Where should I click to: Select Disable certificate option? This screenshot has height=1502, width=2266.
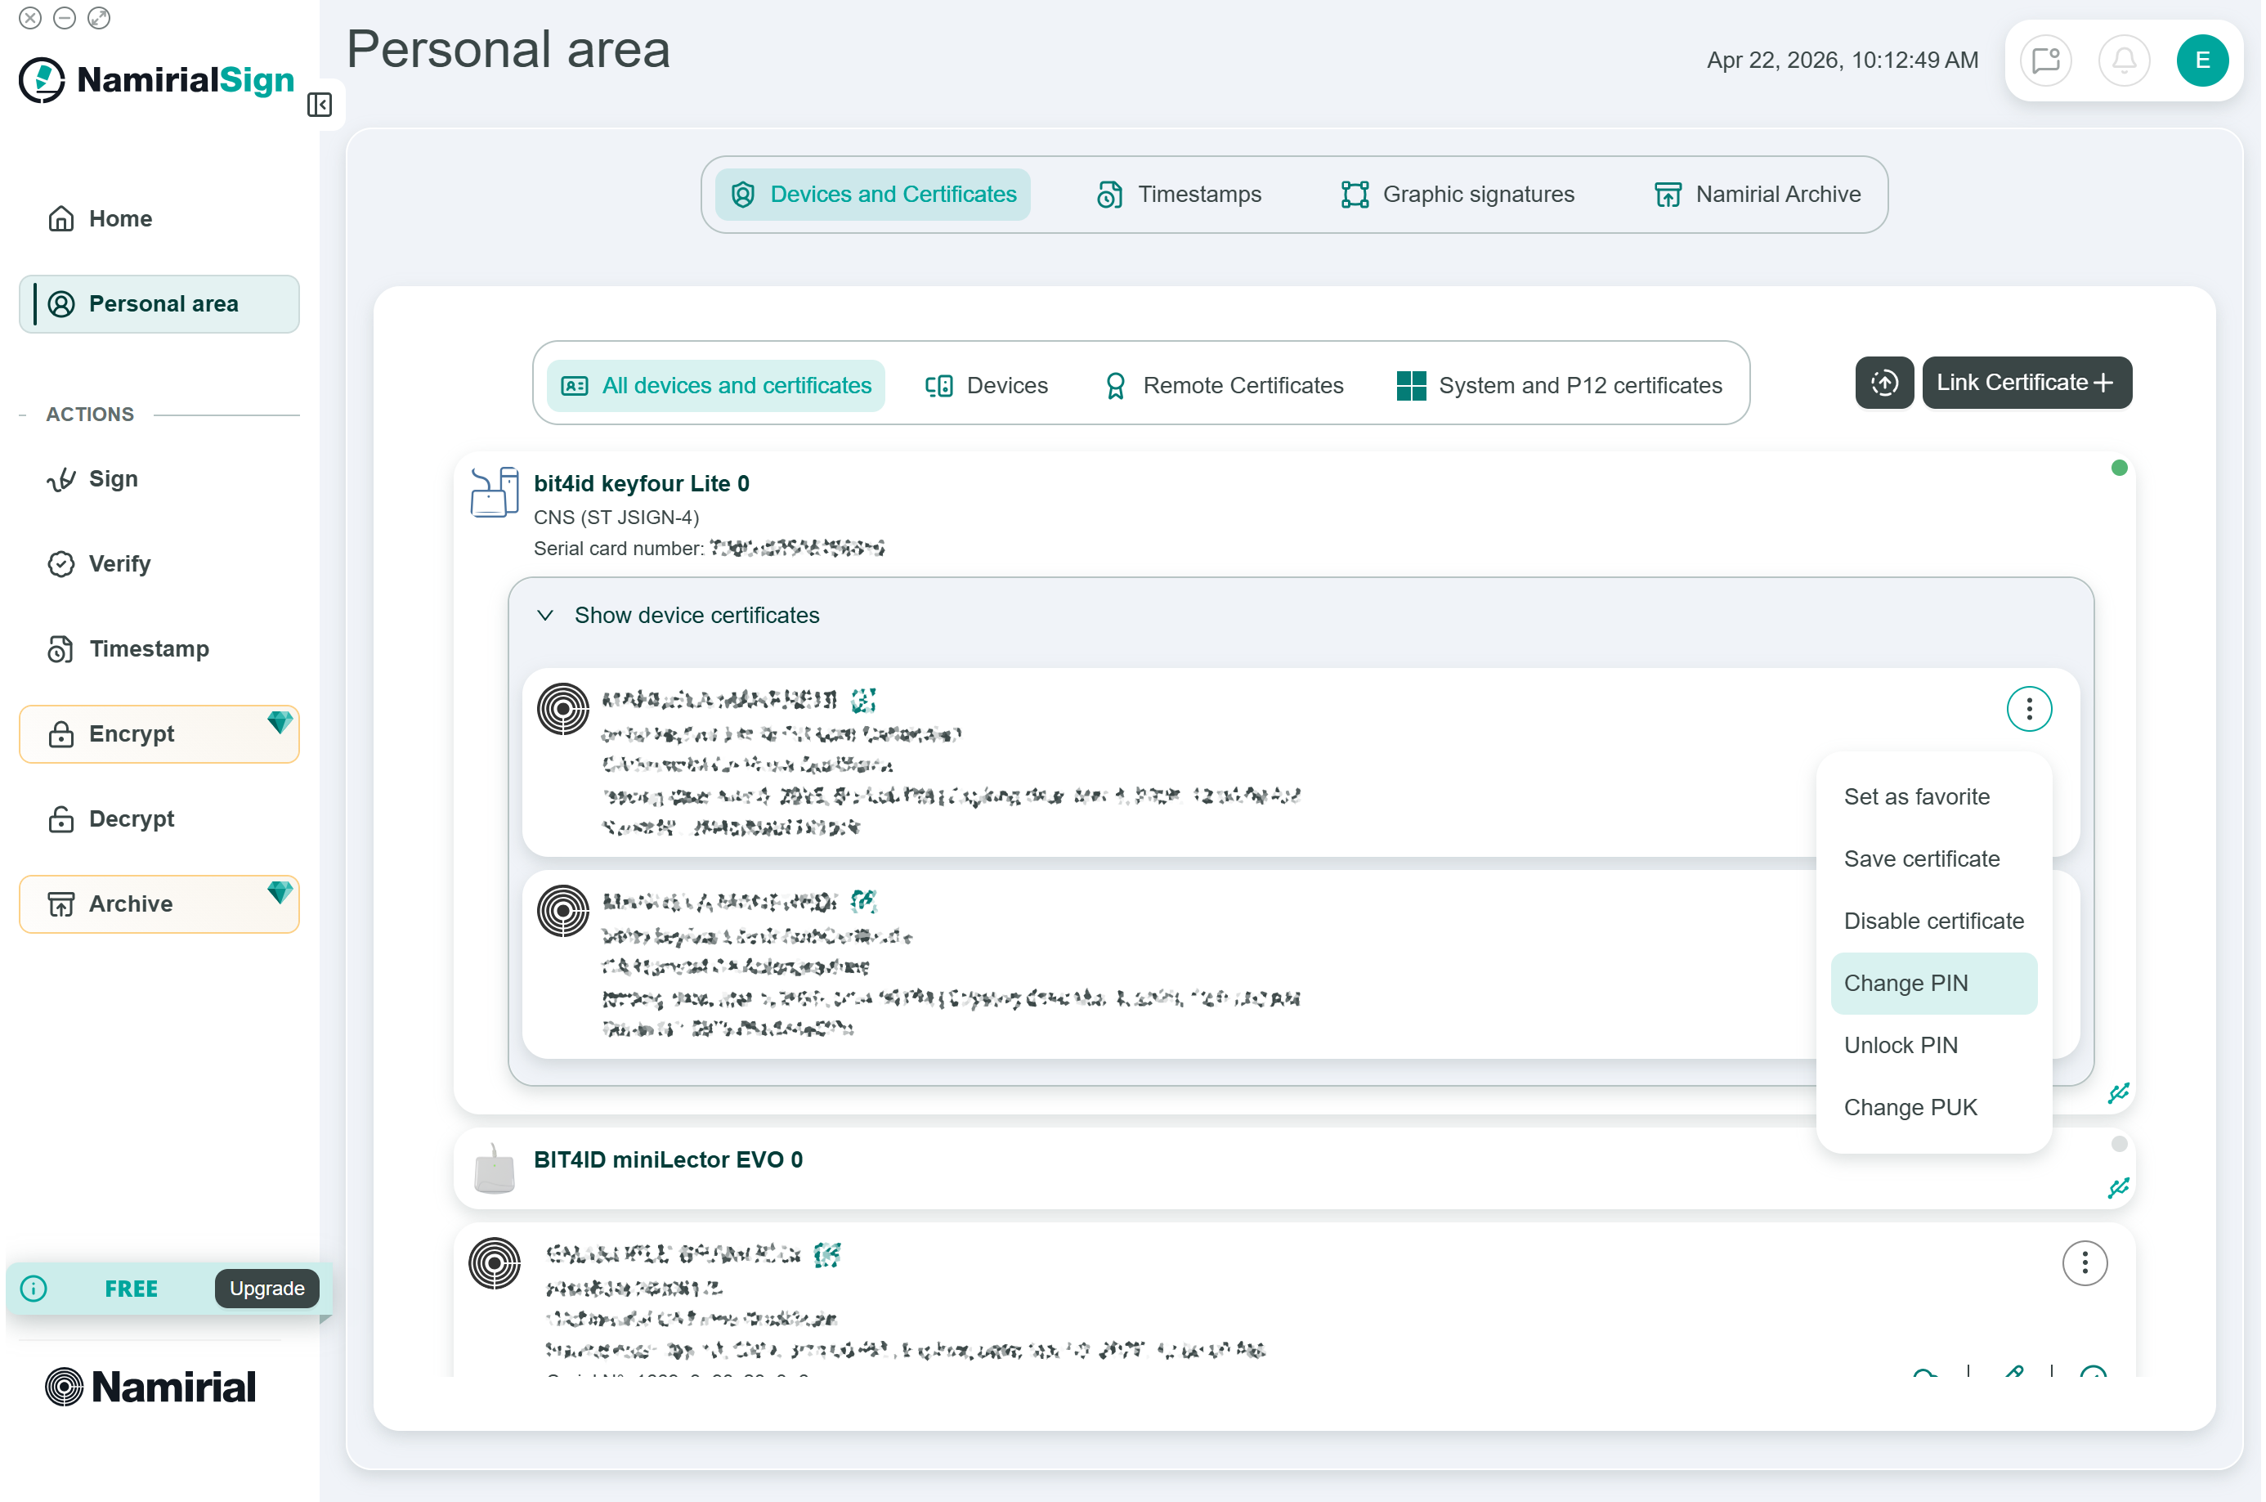click(x=1932, y=921)
